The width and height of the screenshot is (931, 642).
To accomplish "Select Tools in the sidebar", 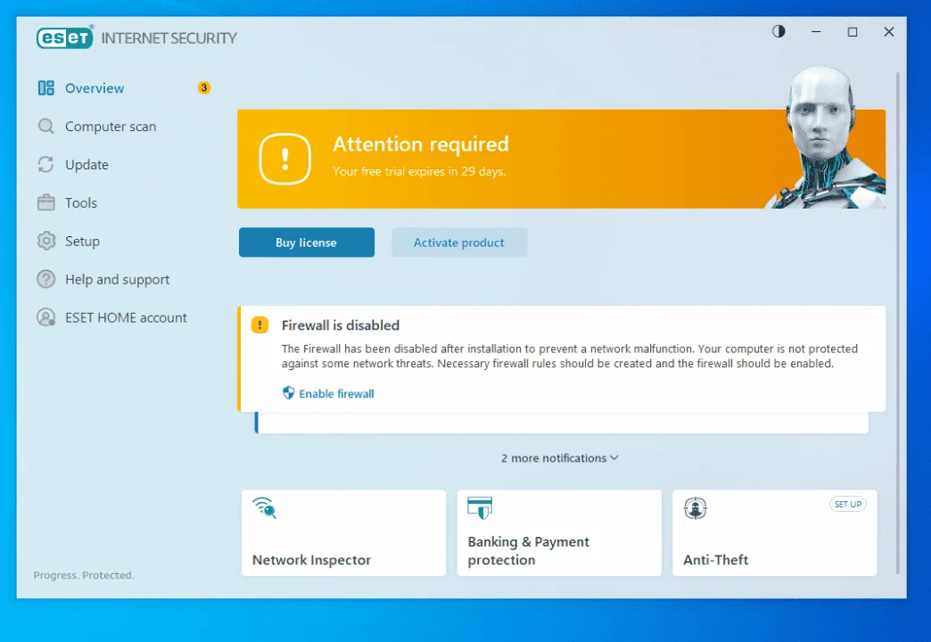I will tap(81, 202).
